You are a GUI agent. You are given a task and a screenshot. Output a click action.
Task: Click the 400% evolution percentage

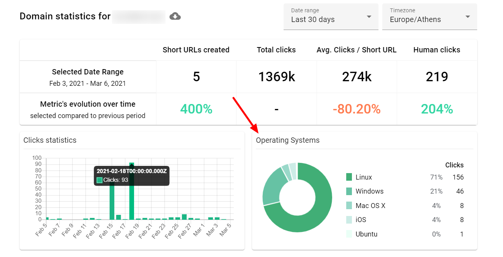pos(196,109)
